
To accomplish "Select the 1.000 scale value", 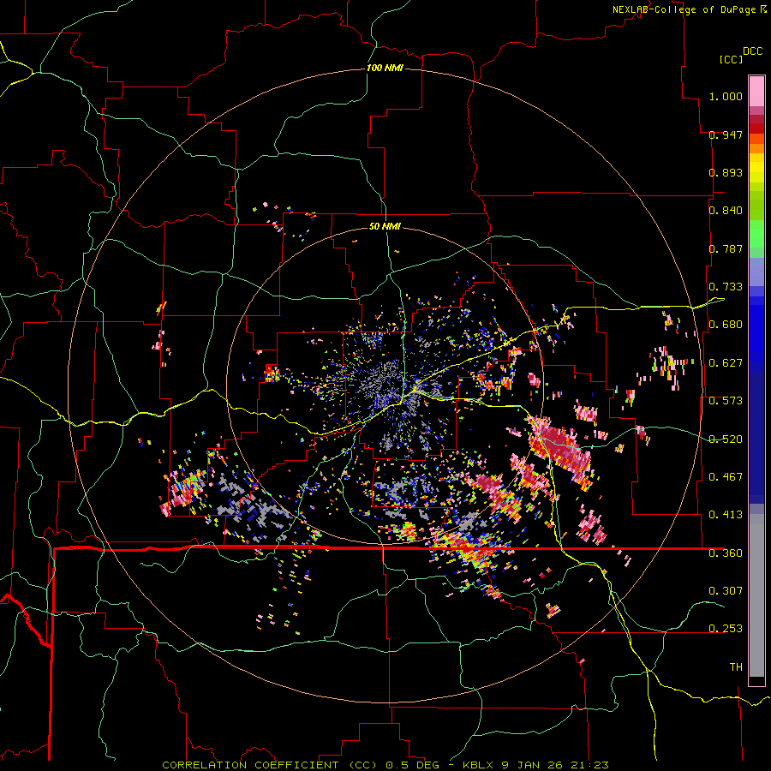I will click(x=726, y=96).
